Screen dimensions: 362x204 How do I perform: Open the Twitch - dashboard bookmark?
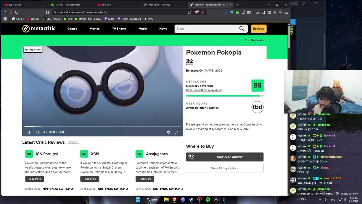coord(129,19)
